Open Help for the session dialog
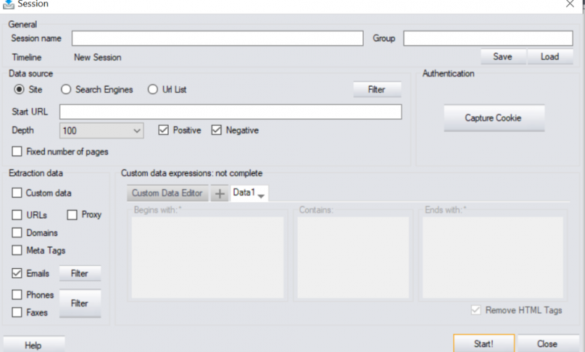 pyautogui.click(x=33, y=345)
